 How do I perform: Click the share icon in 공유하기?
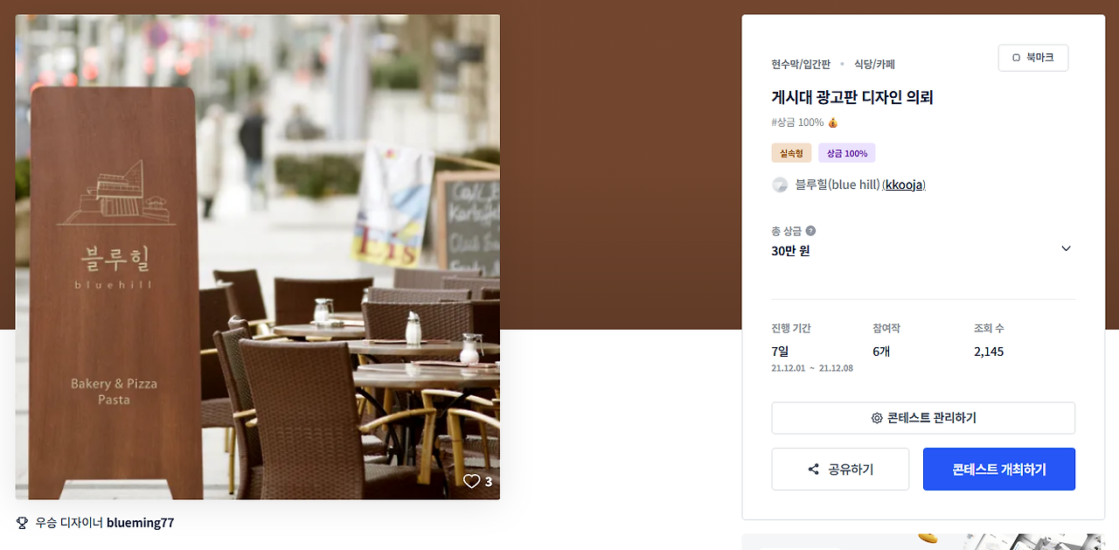(814, 470)
